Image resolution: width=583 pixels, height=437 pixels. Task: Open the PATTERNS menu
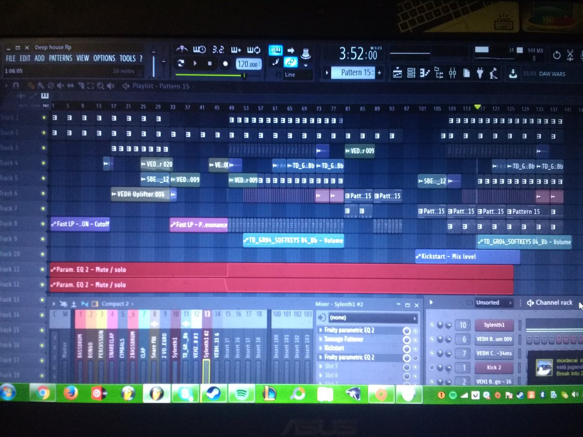[x=60, y=58]
